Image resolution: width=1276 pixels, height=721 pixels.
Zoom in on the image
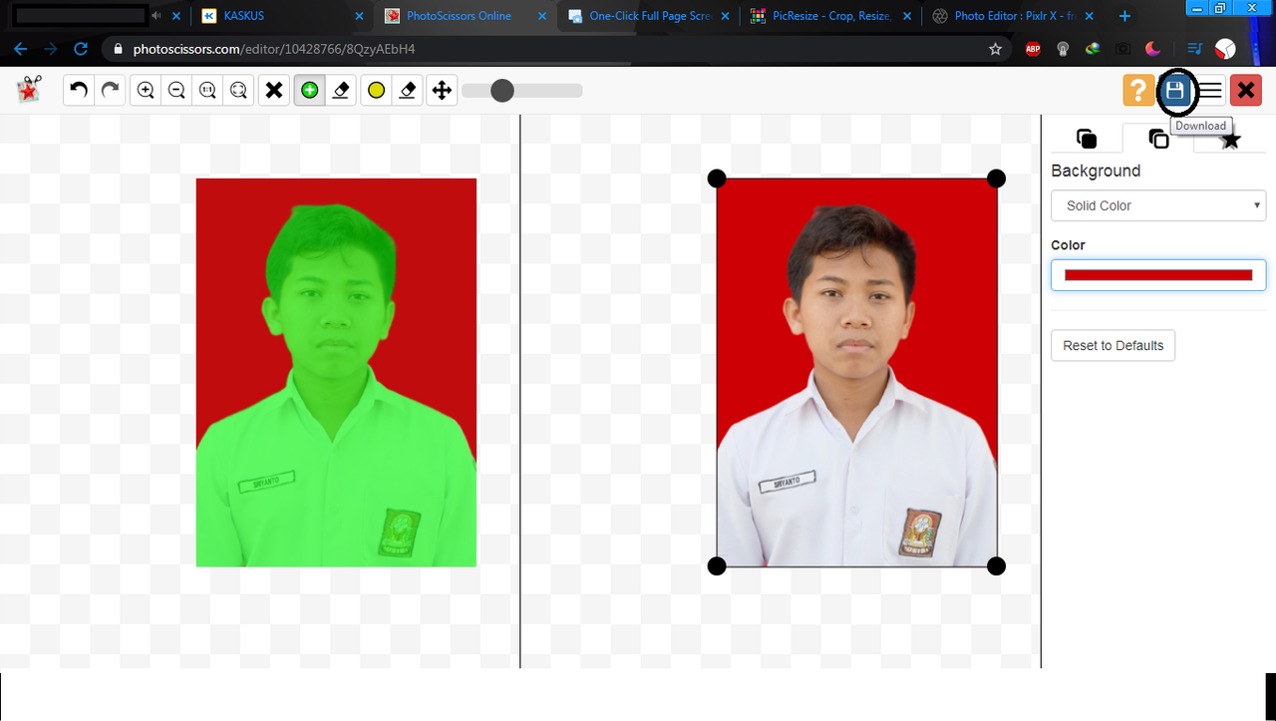(146, 91)
